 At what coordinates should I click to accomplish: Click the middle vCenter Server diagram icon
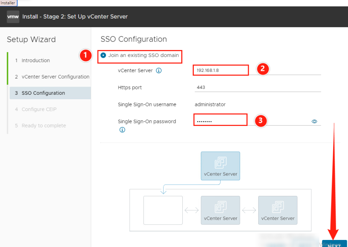click(x=220, y=210)
